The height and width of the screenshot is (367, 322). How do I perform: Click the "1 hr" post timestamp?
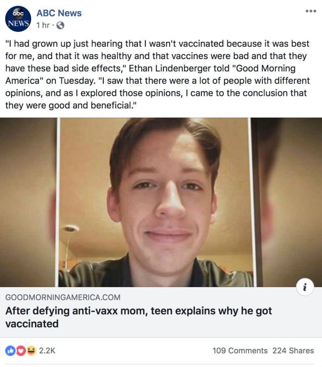point(43,25)
